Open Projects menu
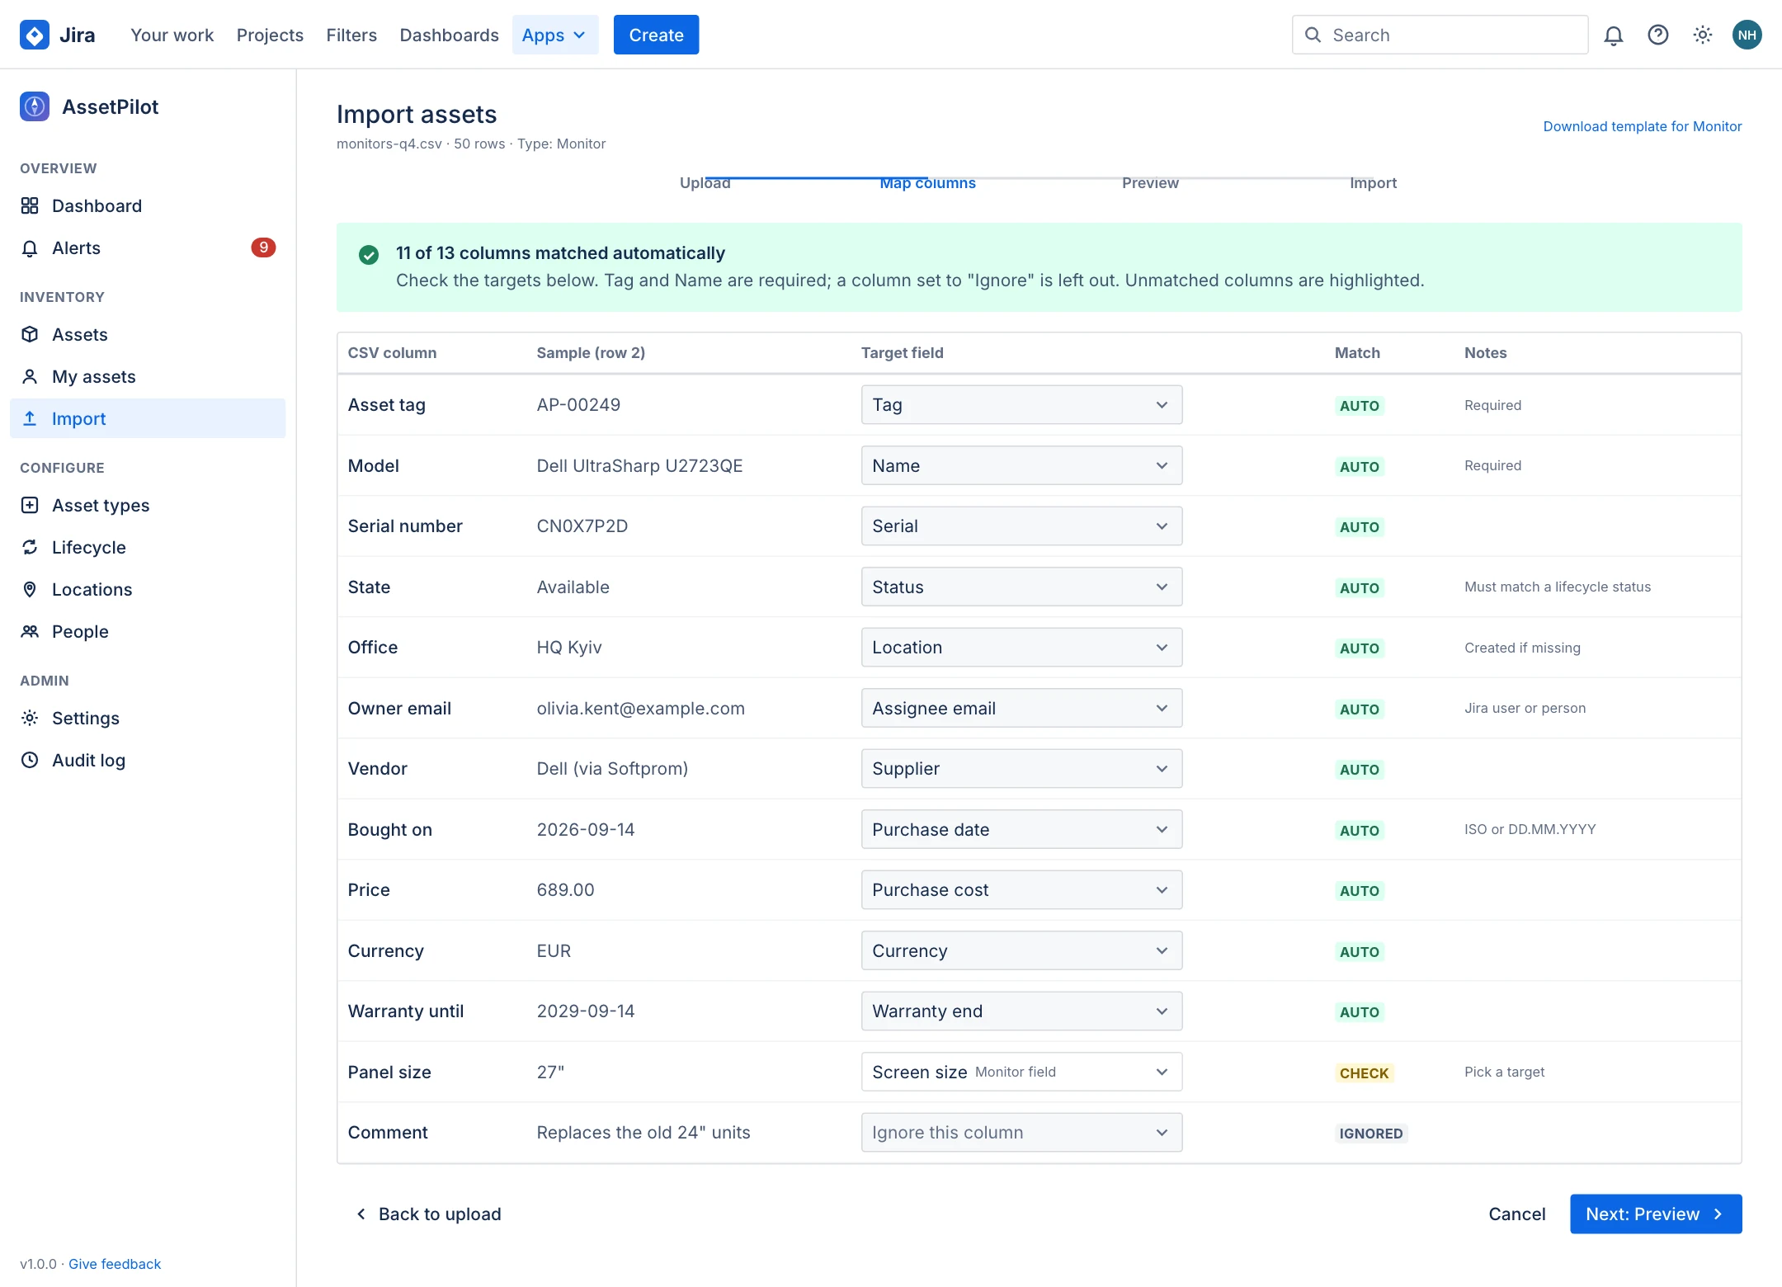Viewport: 1782px width, 1287px height. 270,35
